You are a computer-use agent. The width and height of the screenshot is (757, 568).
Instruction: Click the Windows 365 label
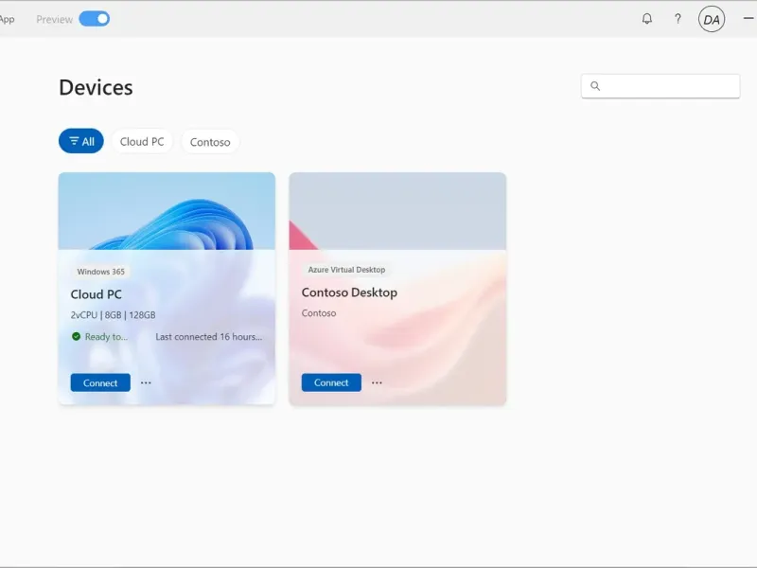point(101,272)
